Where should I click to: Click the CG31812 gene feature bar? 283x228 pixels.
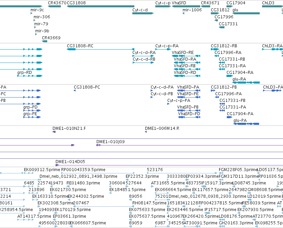click(x=215, y=13)
